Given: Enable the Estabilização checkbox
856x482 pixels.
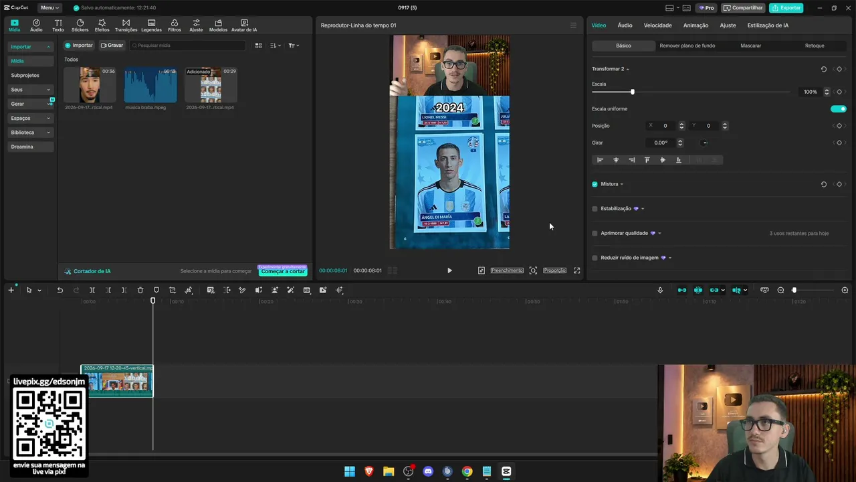Looking at the screenshot, I should click(595, 209).
